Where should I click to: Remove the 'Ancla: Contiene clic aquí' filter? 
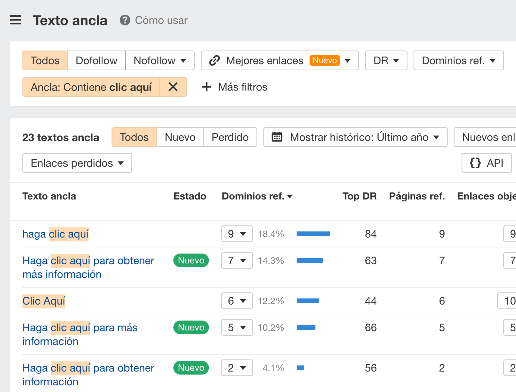coord(173,87)
